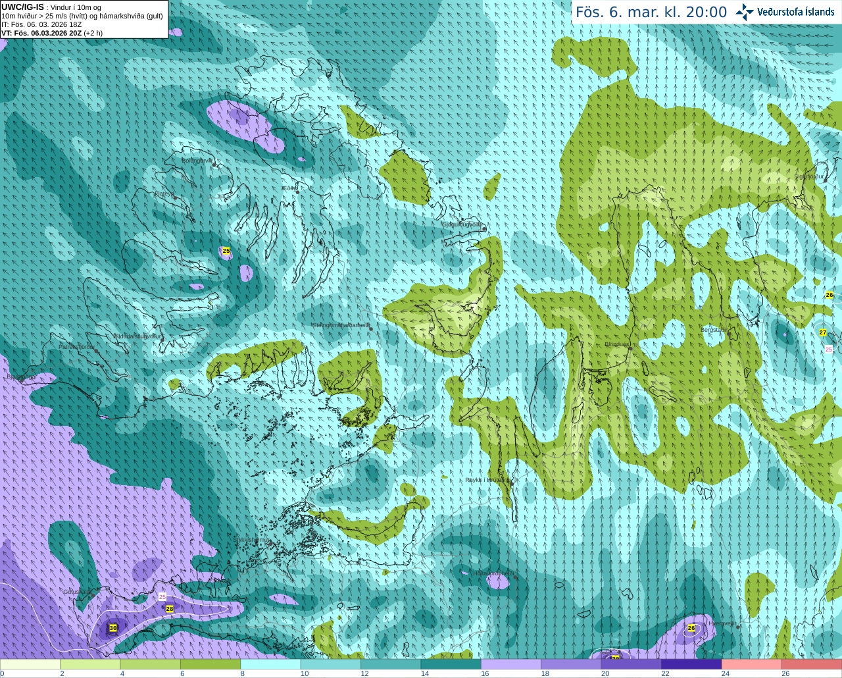Click the yellow gust marker 25 in the Westfjords
842x678 pixels.
226,251
